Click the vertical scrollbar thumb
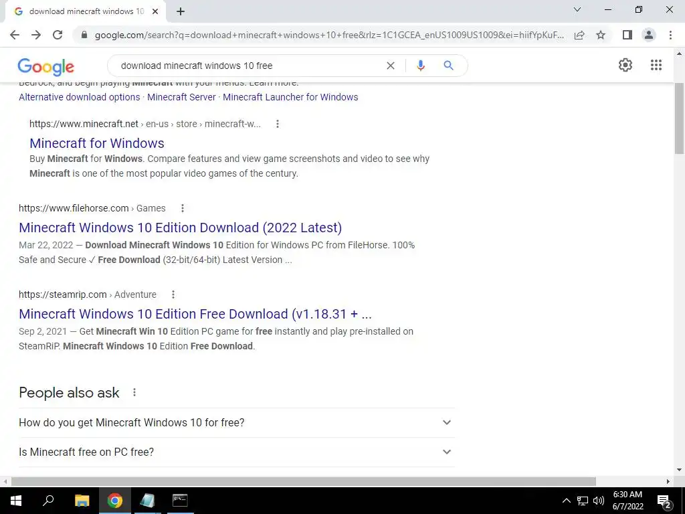685x514 pixels. click(679, 118)
